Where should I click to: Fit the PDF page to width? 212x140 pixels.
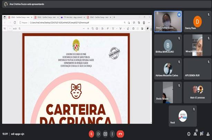click(97, 29)
